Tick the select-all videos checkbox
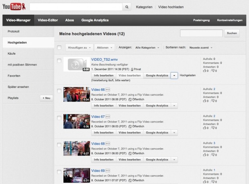The height and width of the screenshot is (184, 249). 59,47
